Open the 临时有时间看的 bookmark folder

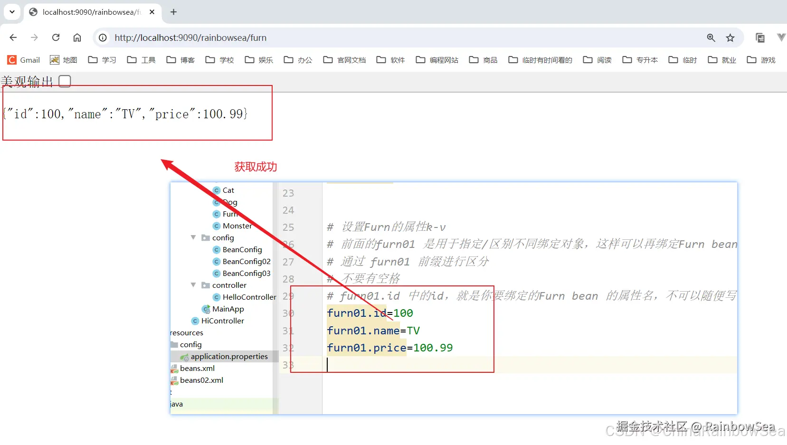pos(540,60)
